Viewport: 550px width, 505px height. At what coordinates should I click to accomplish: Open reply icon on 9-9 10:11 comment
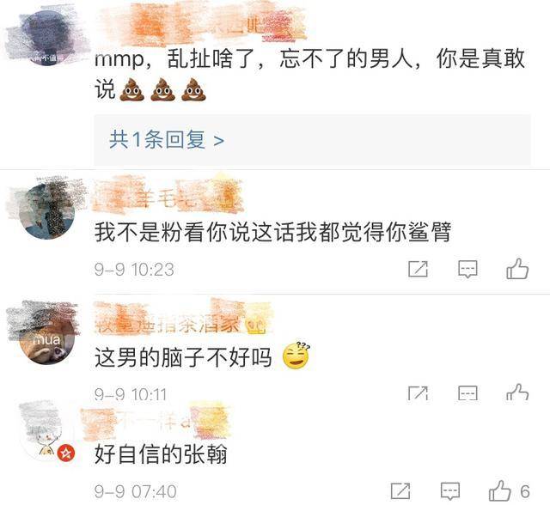pos(467,393)
